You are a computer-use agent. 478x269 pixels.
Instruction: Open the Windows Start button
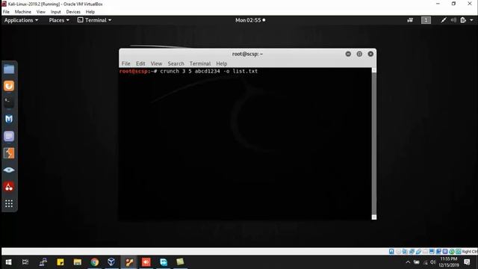point(8,262)
